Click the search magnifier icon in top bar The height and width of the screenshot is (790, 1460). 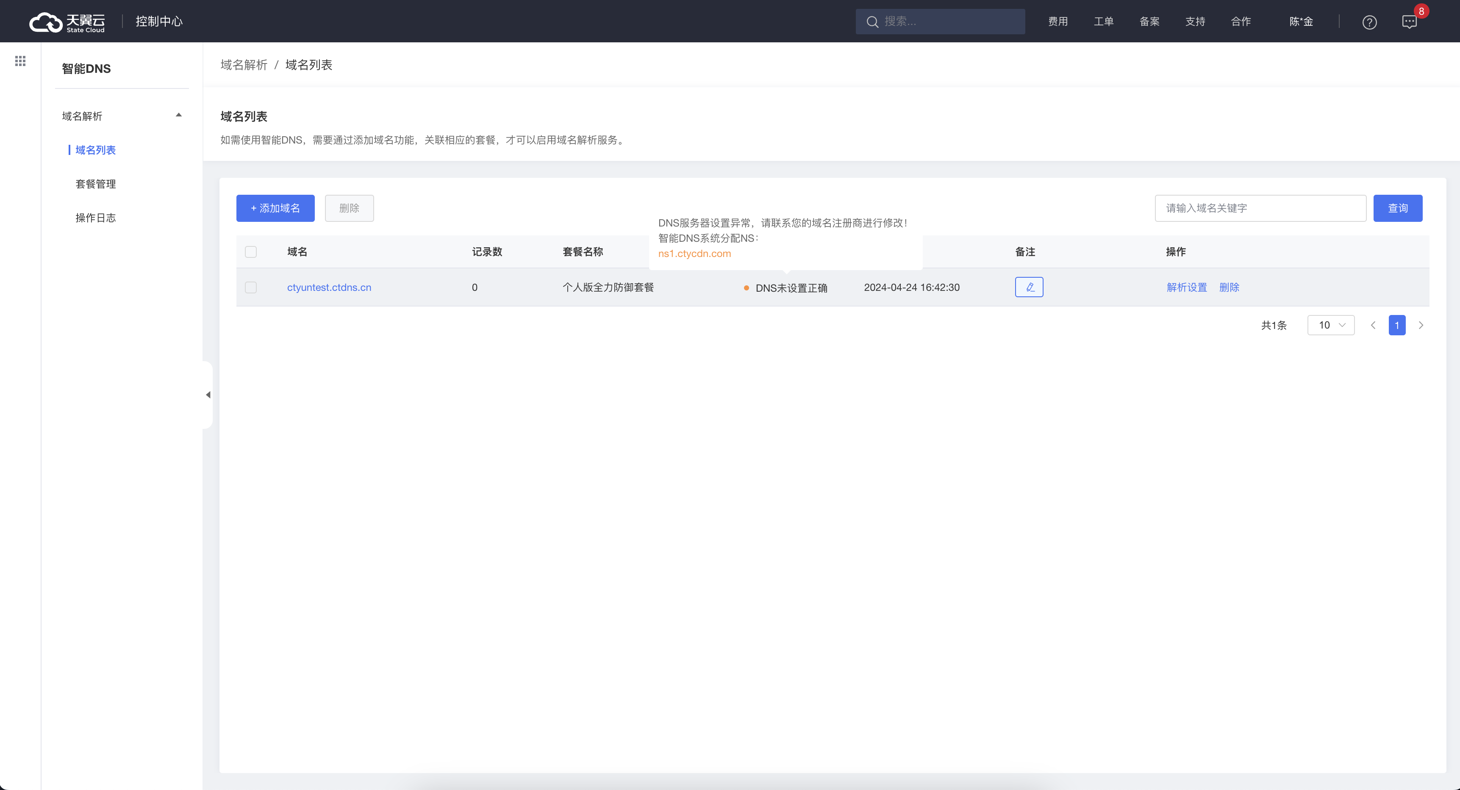click(x=872, y=20)
